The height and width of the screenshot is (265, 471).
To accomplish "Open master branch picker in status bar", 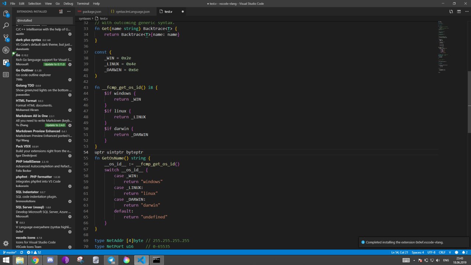I will tap(9, 252).
